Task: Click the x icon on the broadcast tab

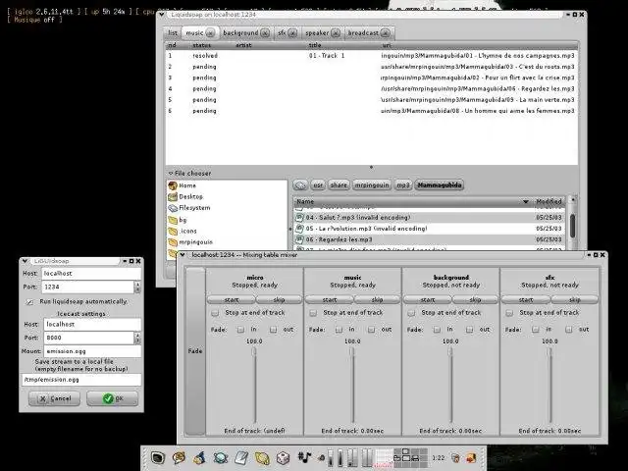Action: tap(385, 32)
